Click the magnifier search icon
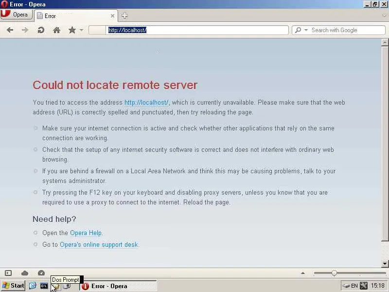Viewport: 389px width, 292px height. (x=298, y=30)
